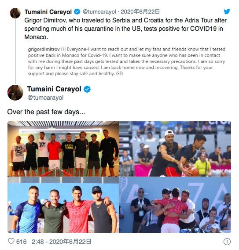Open the 2:48 - 2020年6月22日 timestamp
Image resolution: width=239 pixels, height=250 pixels.
tap(61, 242)
